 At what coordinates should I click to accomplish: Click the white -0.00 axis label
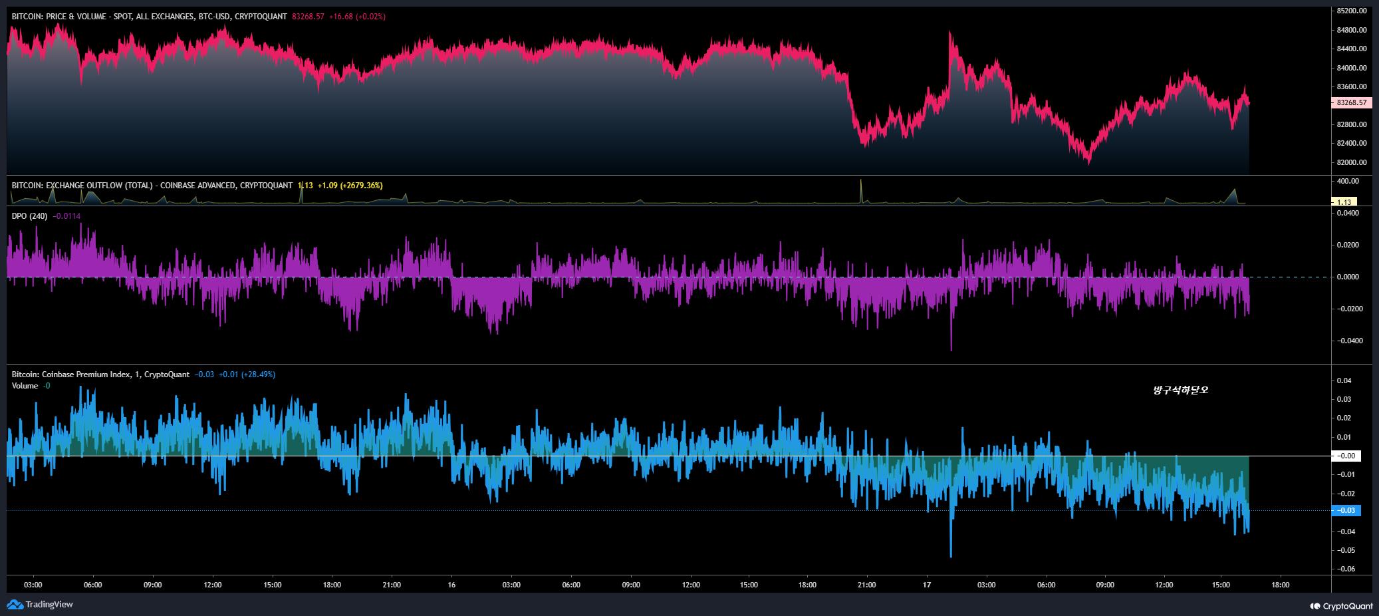pos(1346,456)
